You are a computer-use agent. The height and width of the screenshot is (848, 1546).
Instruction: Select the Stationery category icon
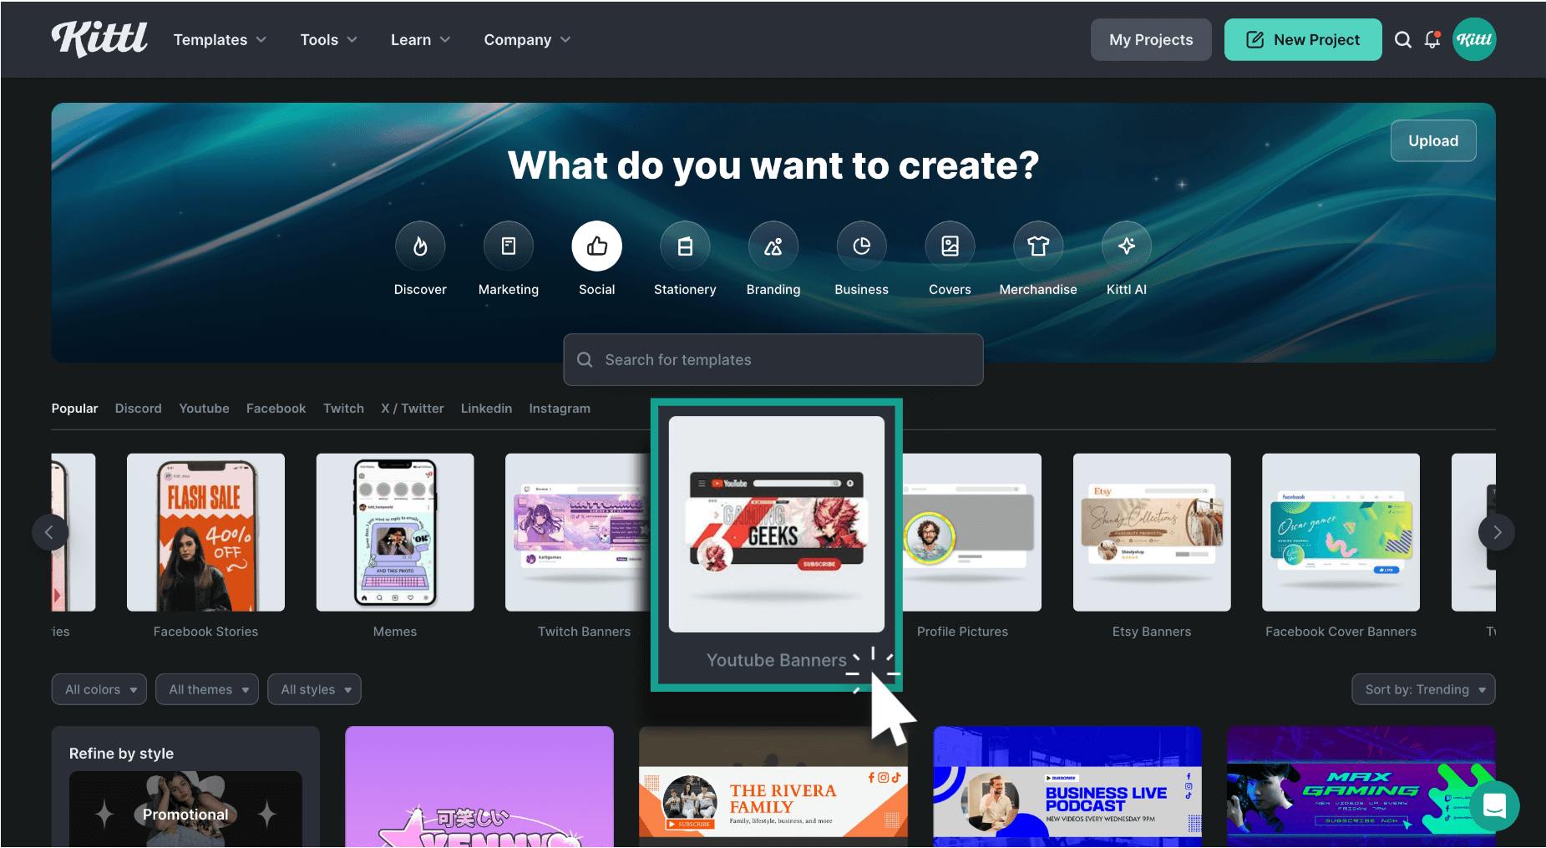(x=685, y=246)
